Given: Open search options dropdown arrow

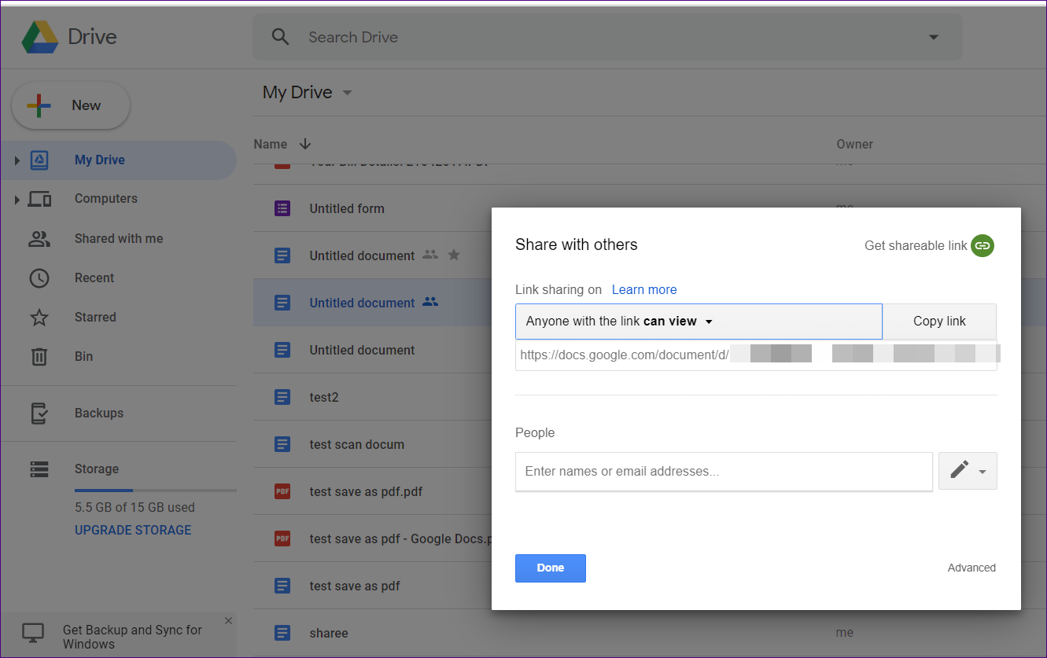Looking at the screenshot, I should [x=934, y=37].
